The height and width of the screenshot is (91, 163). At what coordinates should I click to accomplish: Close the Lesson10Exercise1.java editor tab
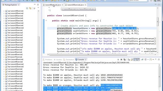pos(85,5)
